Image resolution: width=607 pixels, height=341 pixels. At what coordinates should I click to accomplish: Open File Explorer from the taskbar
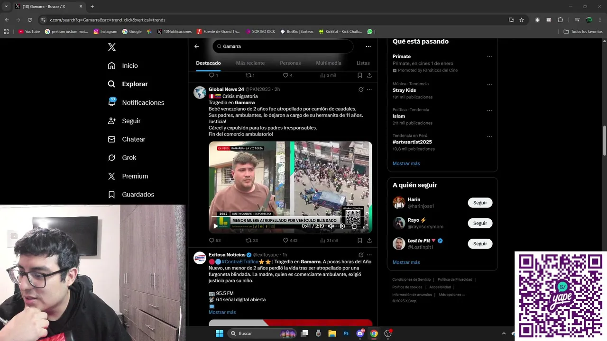point(332,333)
